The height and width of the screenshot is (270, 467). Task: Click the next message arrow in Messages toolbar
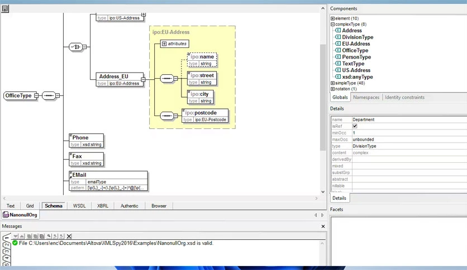click(x=16, y=237)
